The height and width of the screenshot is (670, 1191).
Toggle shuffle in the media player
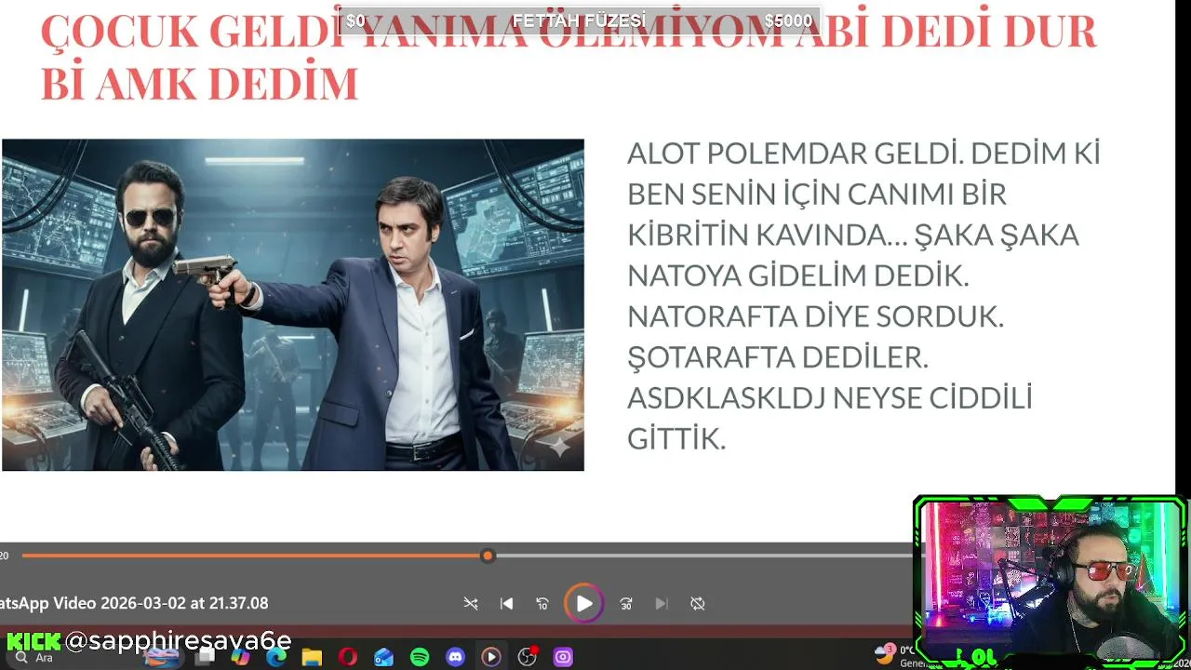point(471,604)
